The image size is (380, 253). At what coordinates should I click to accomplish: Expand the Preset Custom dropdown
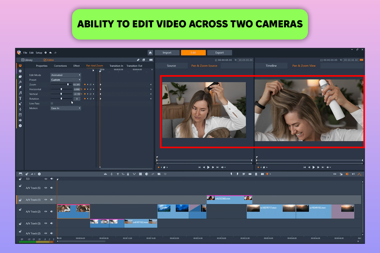pos(66,80)
